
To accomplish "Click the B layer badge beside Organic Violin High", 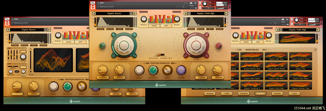I will pyautogui.click(x=189, y=13).
